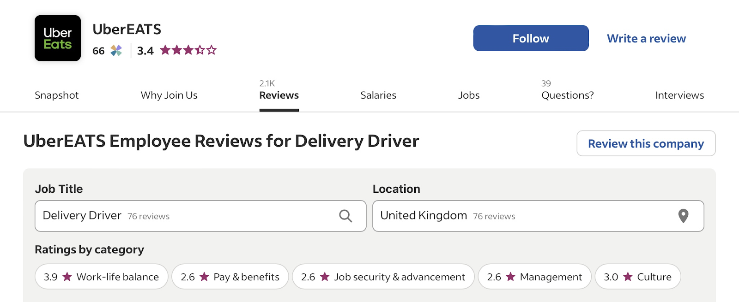Click the 3.4 overall rating number
The width and height of the screenshot is (739, 302).
click(145, 51)
